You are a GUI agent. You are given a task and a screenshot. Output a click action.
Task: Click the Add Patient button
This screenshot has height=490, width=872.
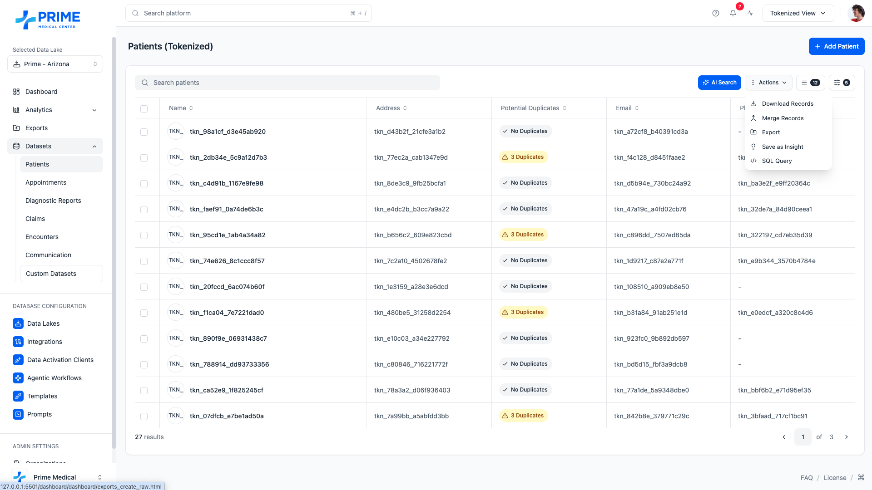(836, 46)
